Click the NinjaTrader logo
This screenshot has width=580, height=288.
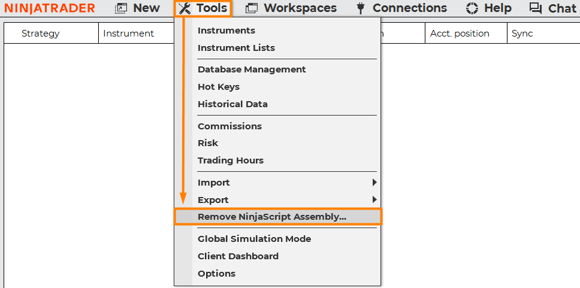click(50, 8)
